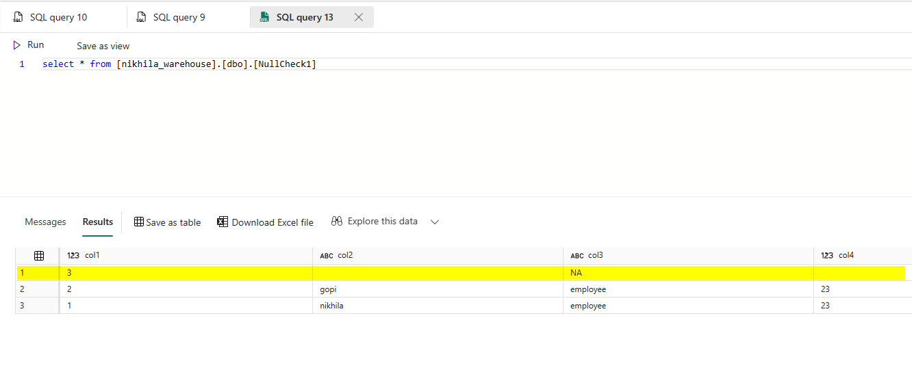
Task: Click the 'select' keyword in the query
Action: [58, 64]
